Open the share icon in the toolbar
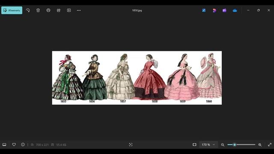Viewport: 274px width, 154px height. [x=59, y=10]
